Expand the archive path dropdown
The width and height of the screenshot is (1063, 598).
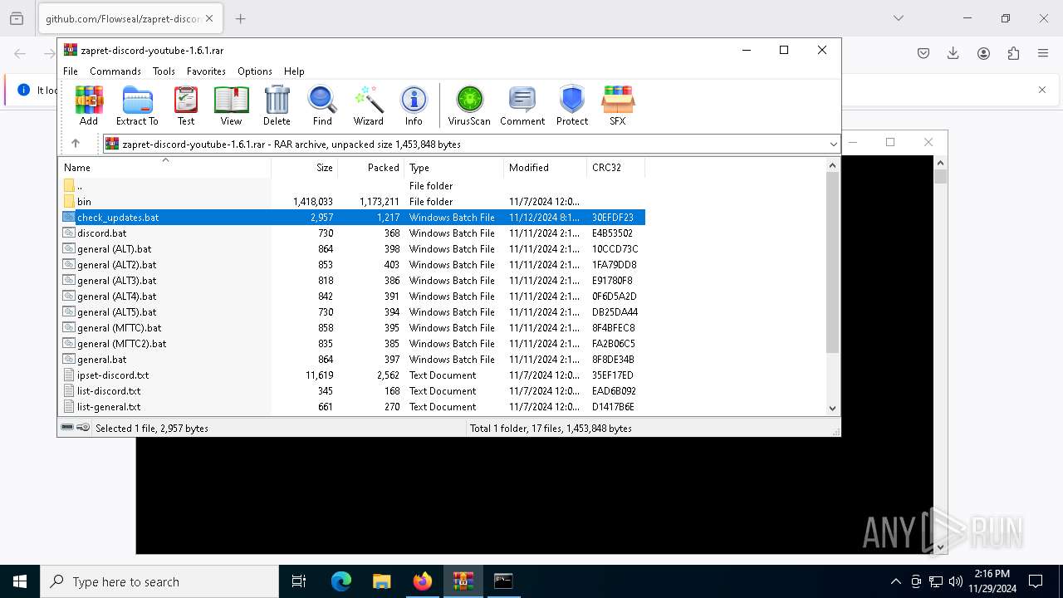[833, 144]
